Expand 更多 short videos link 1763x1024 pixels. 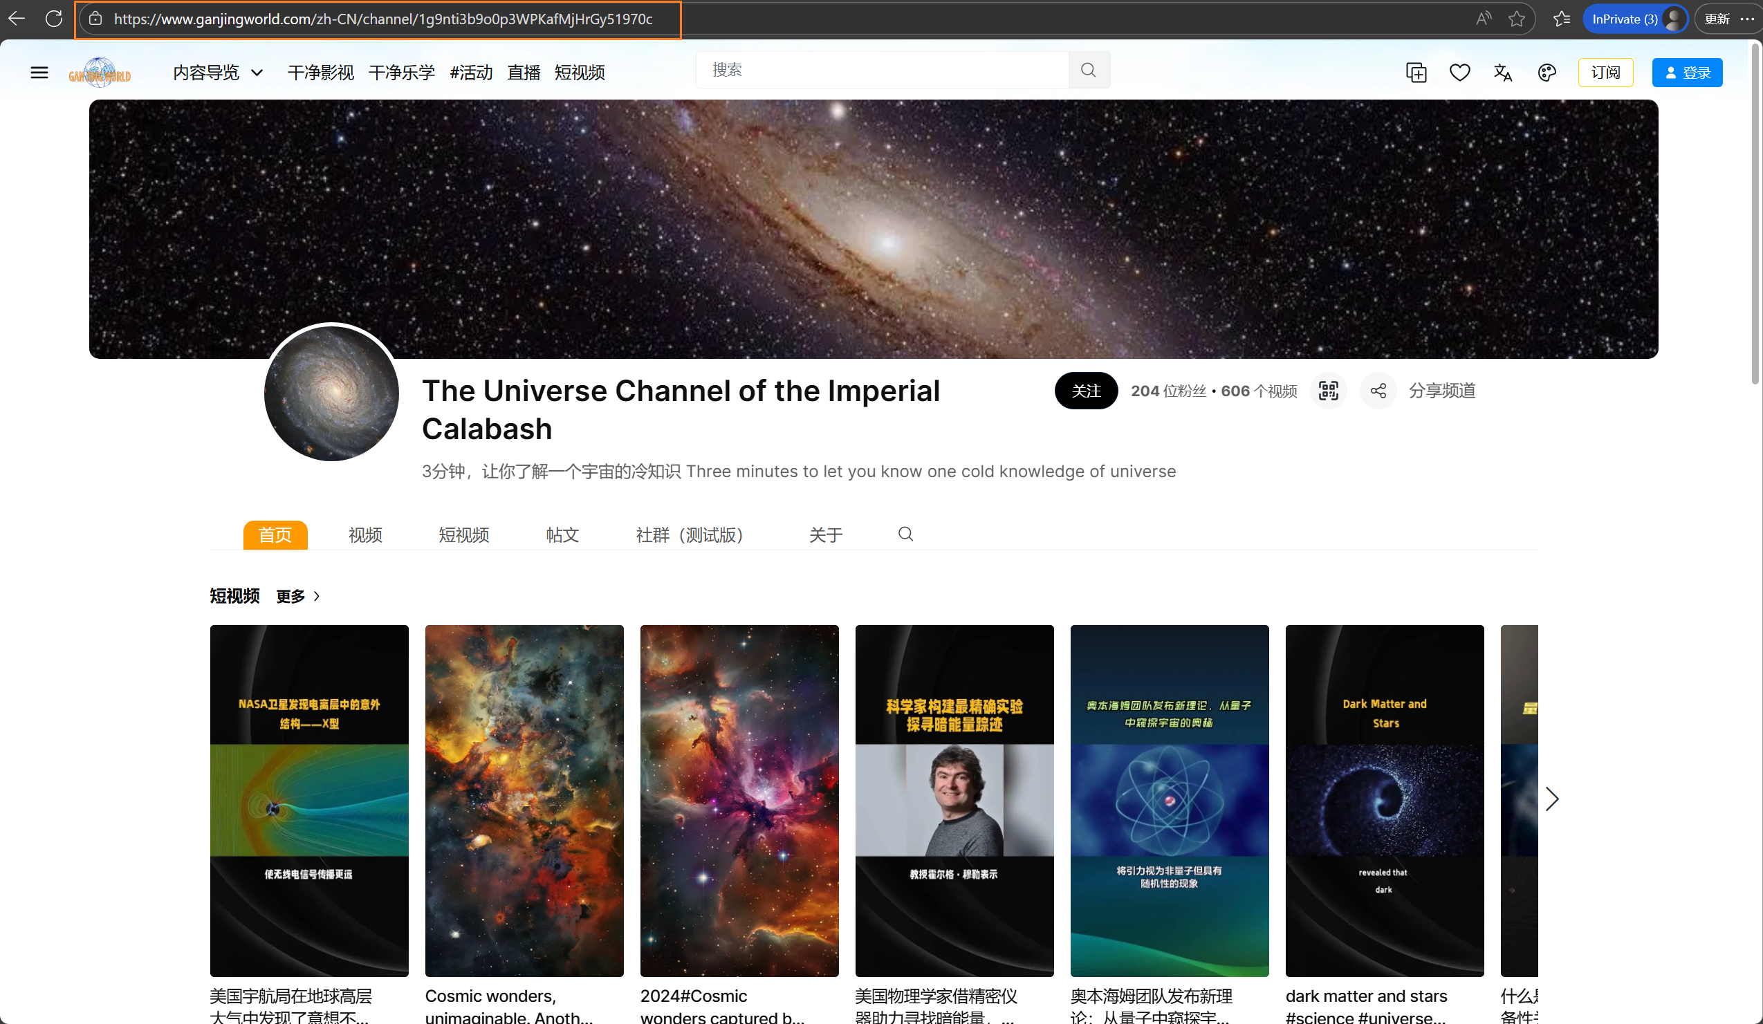click(x=297, y=596)
